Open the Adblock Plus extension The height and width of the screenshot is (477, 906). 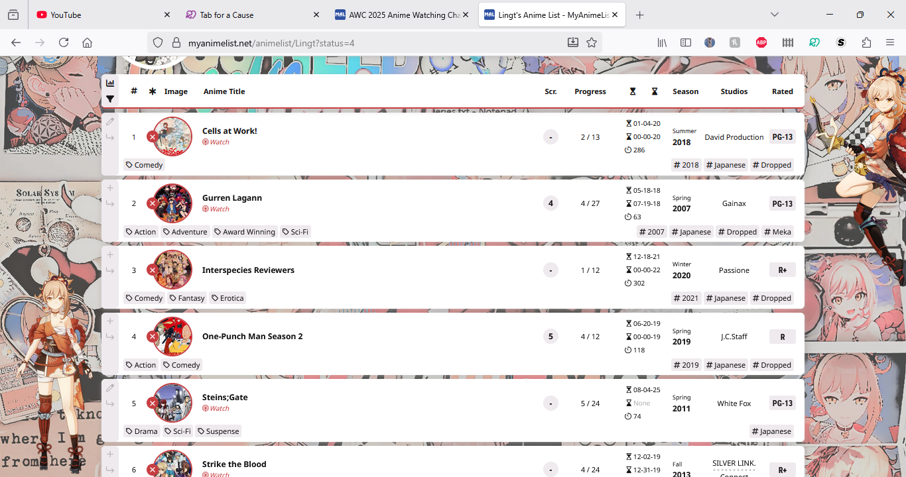click(x=761, y=42)
